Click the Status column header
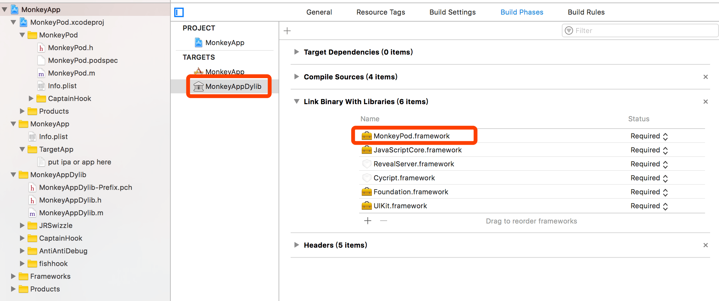Image resolution: width=719 pixels, height=301 pixels. (639, 119)
